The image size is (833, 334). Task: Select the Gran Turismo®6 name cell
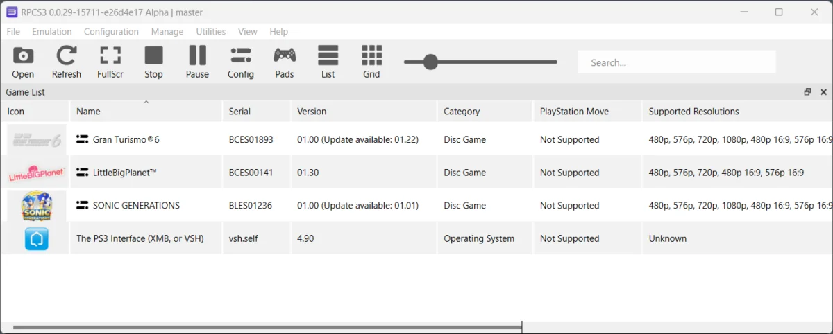(146, 139)
